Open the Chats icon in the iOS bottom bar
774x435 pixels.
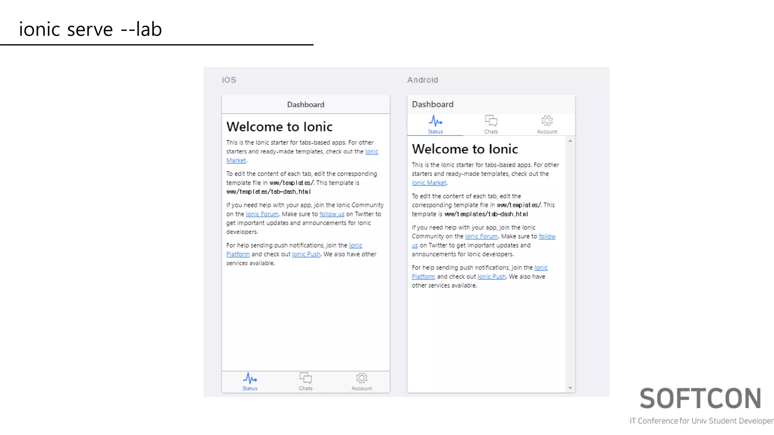tap(305, 378)
